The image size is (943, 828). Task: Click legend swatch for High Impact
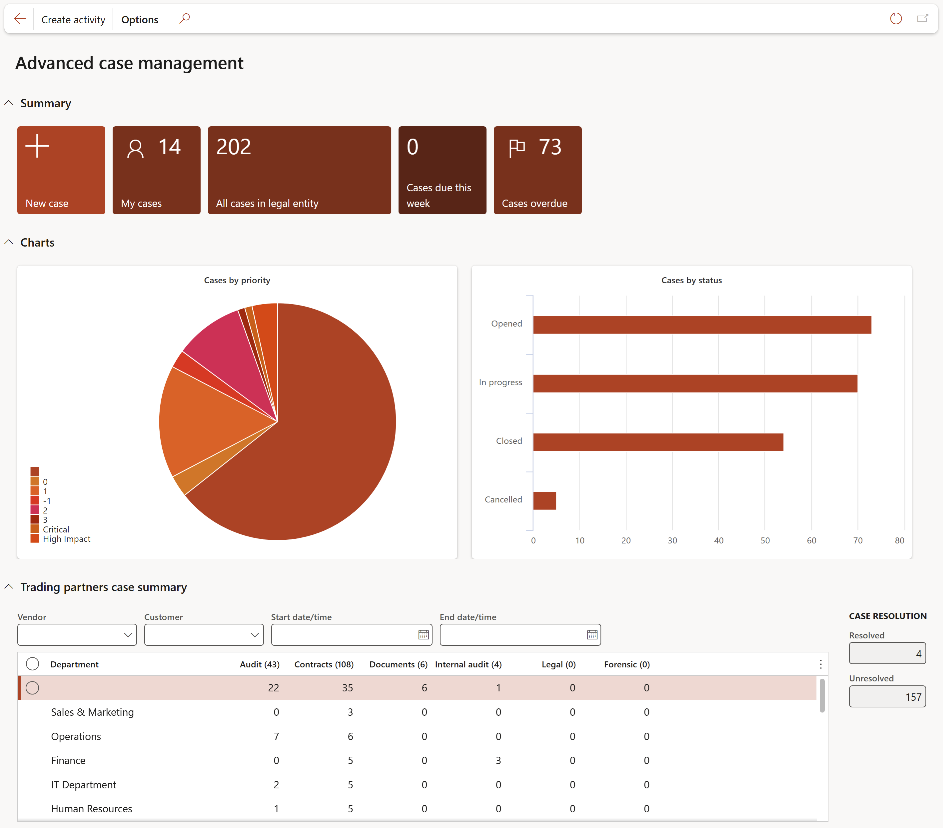click(35, 538)
